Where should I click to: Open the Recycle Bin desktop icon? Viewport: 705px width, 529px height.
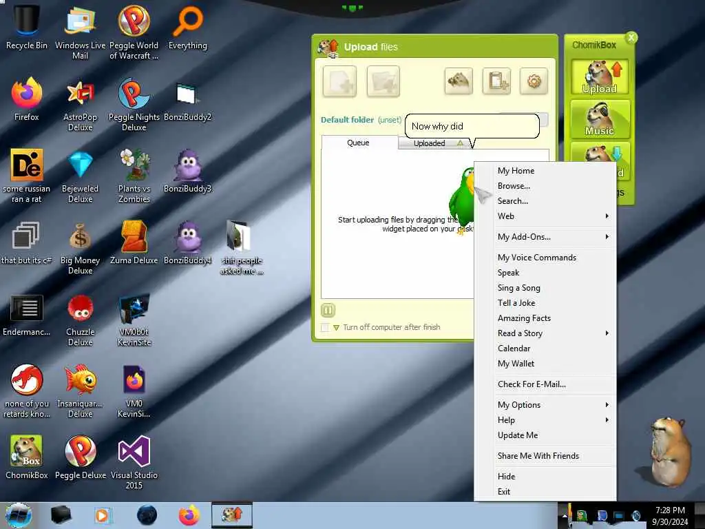[27, 27]
